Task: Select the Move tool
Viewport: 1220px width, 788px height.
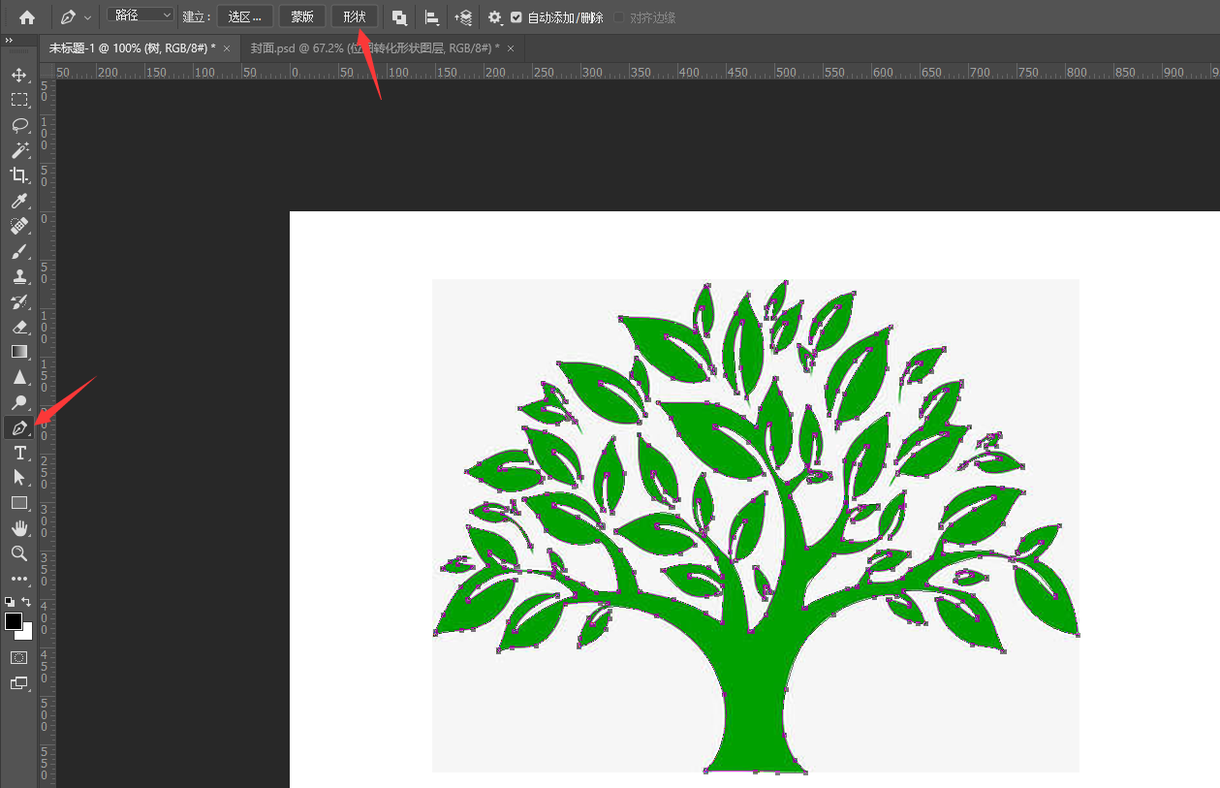Action: [19, 76]
